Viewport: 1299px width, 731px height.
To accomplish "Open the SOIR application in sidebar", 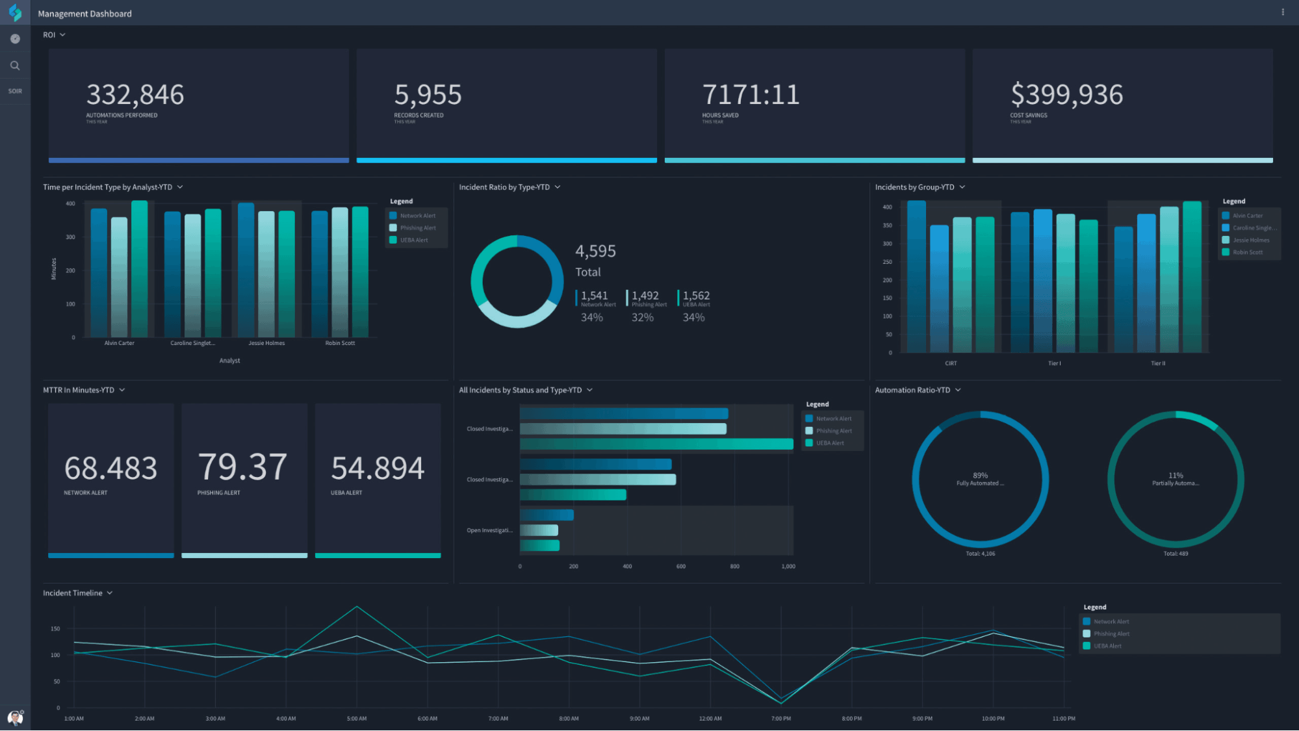I will pos(15,91).
